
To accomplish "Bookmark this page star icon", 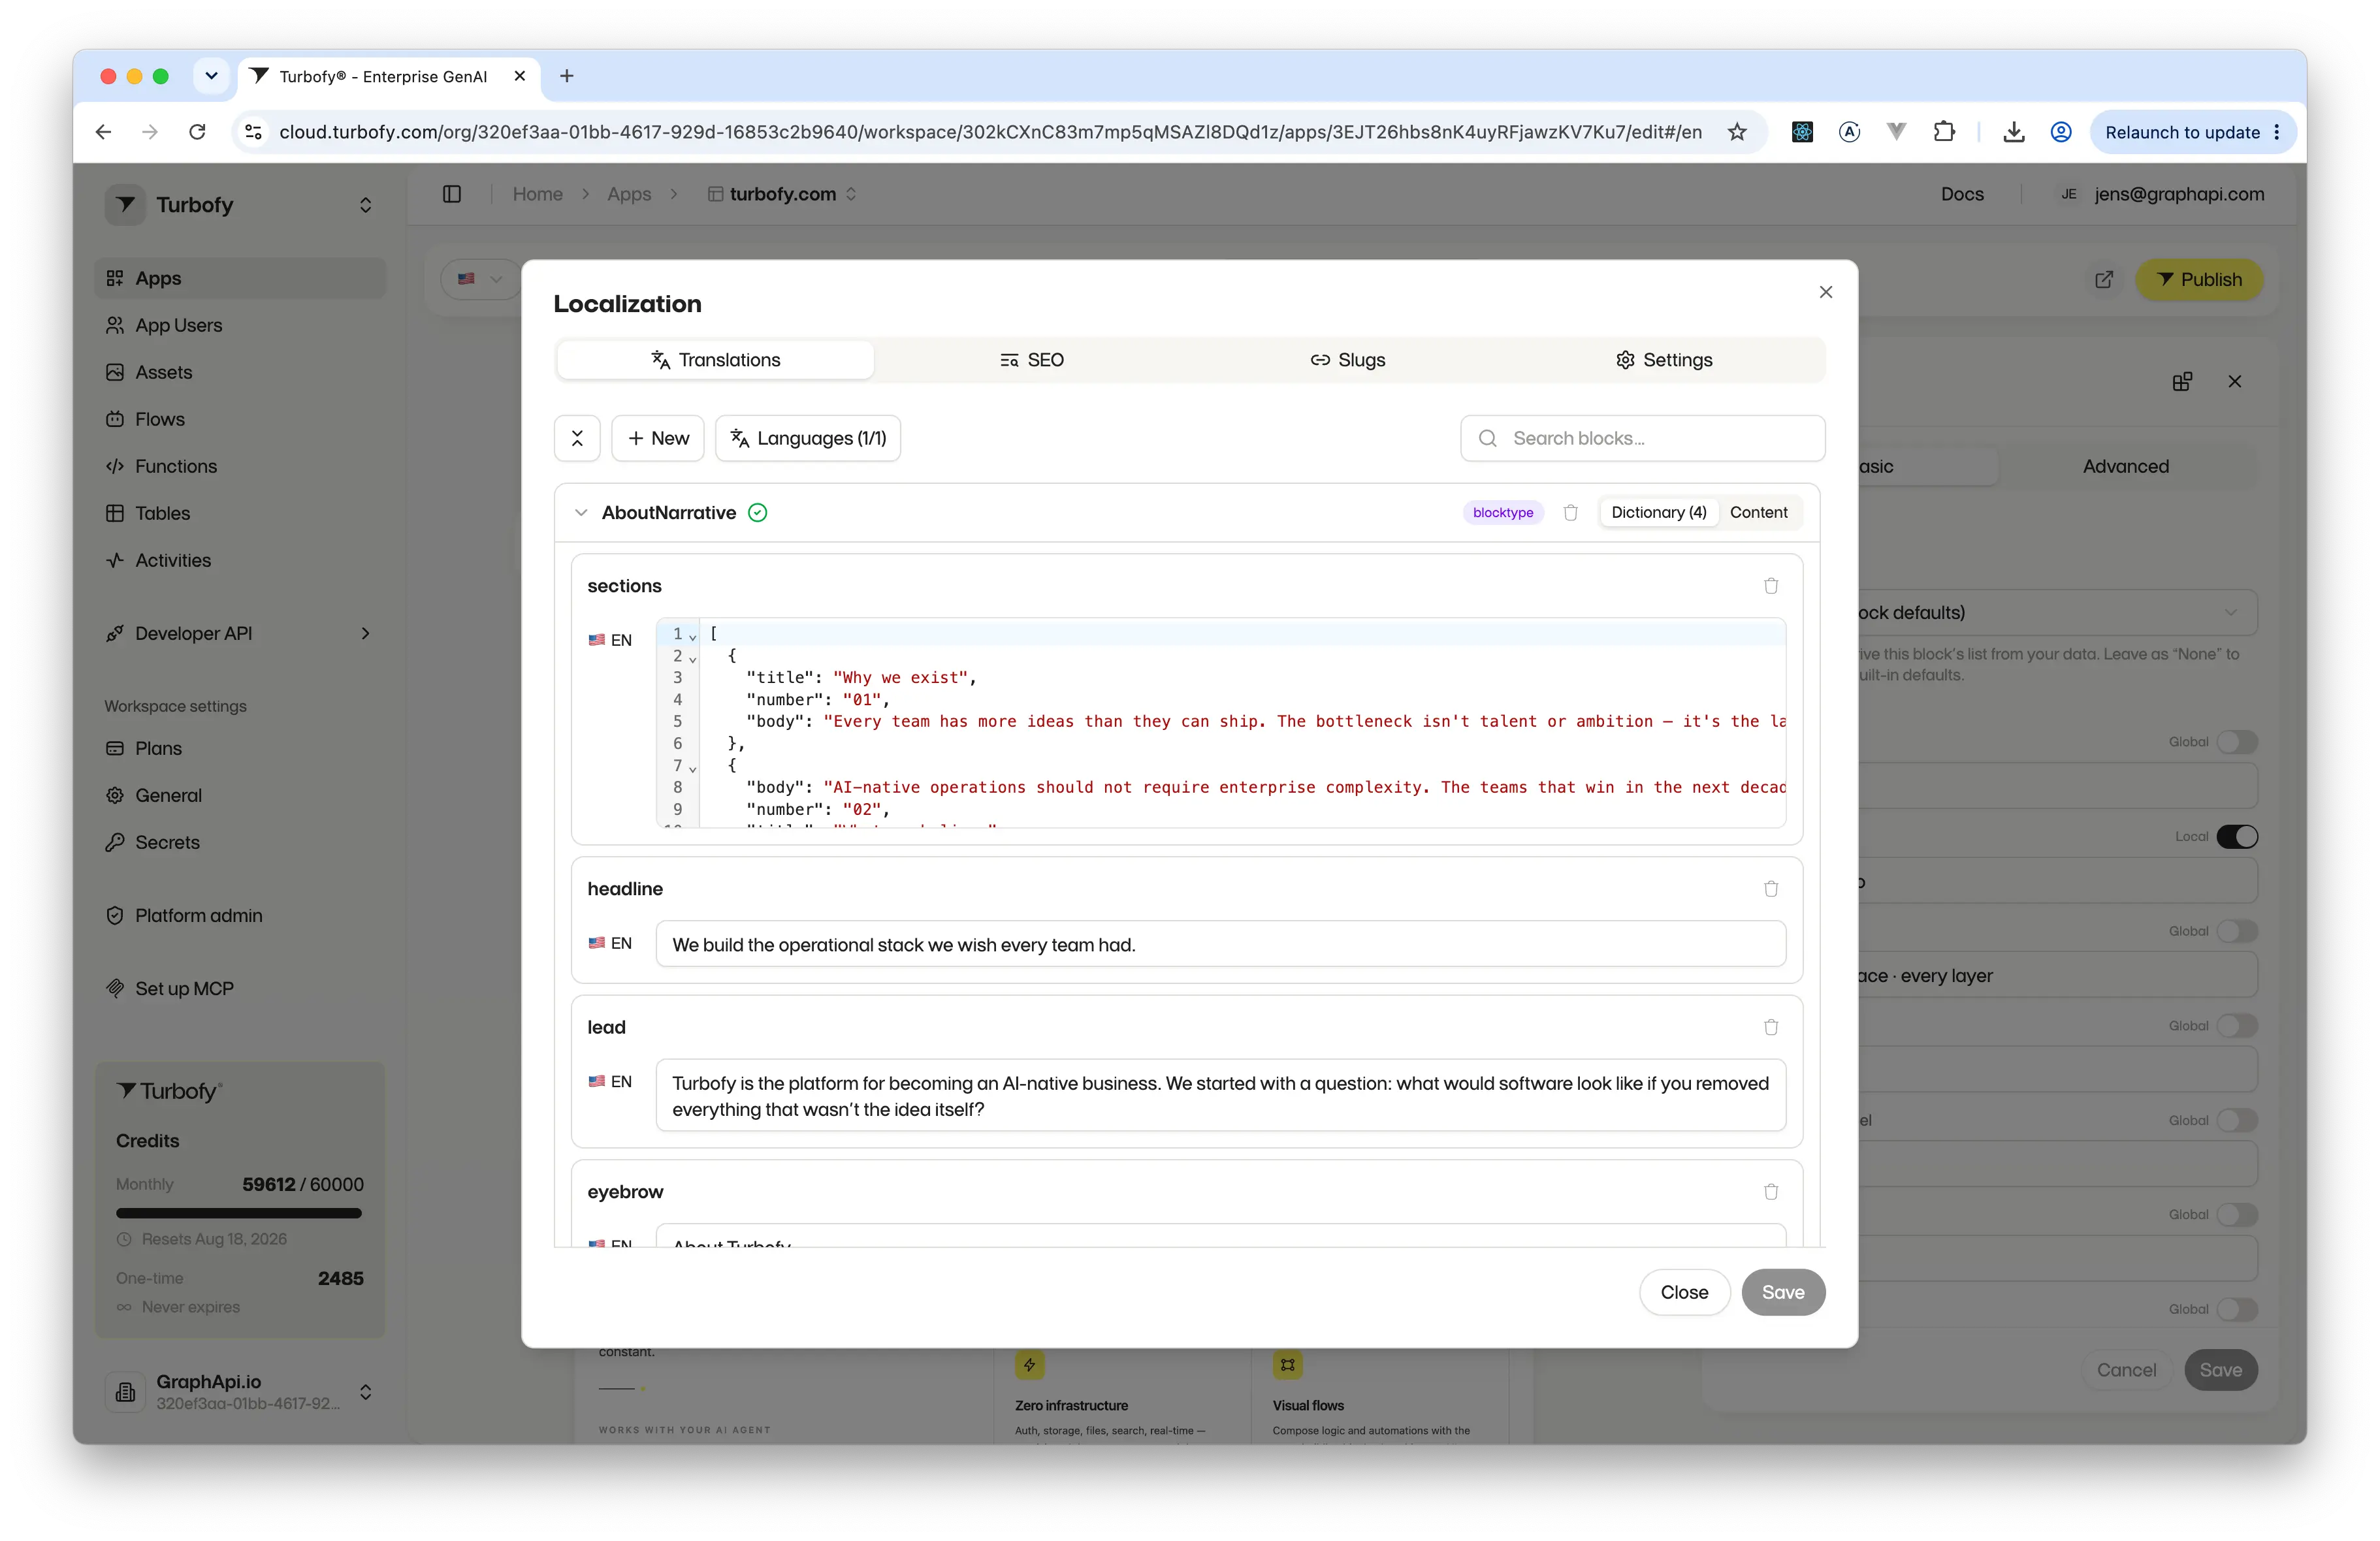I will pos(1737,132).
